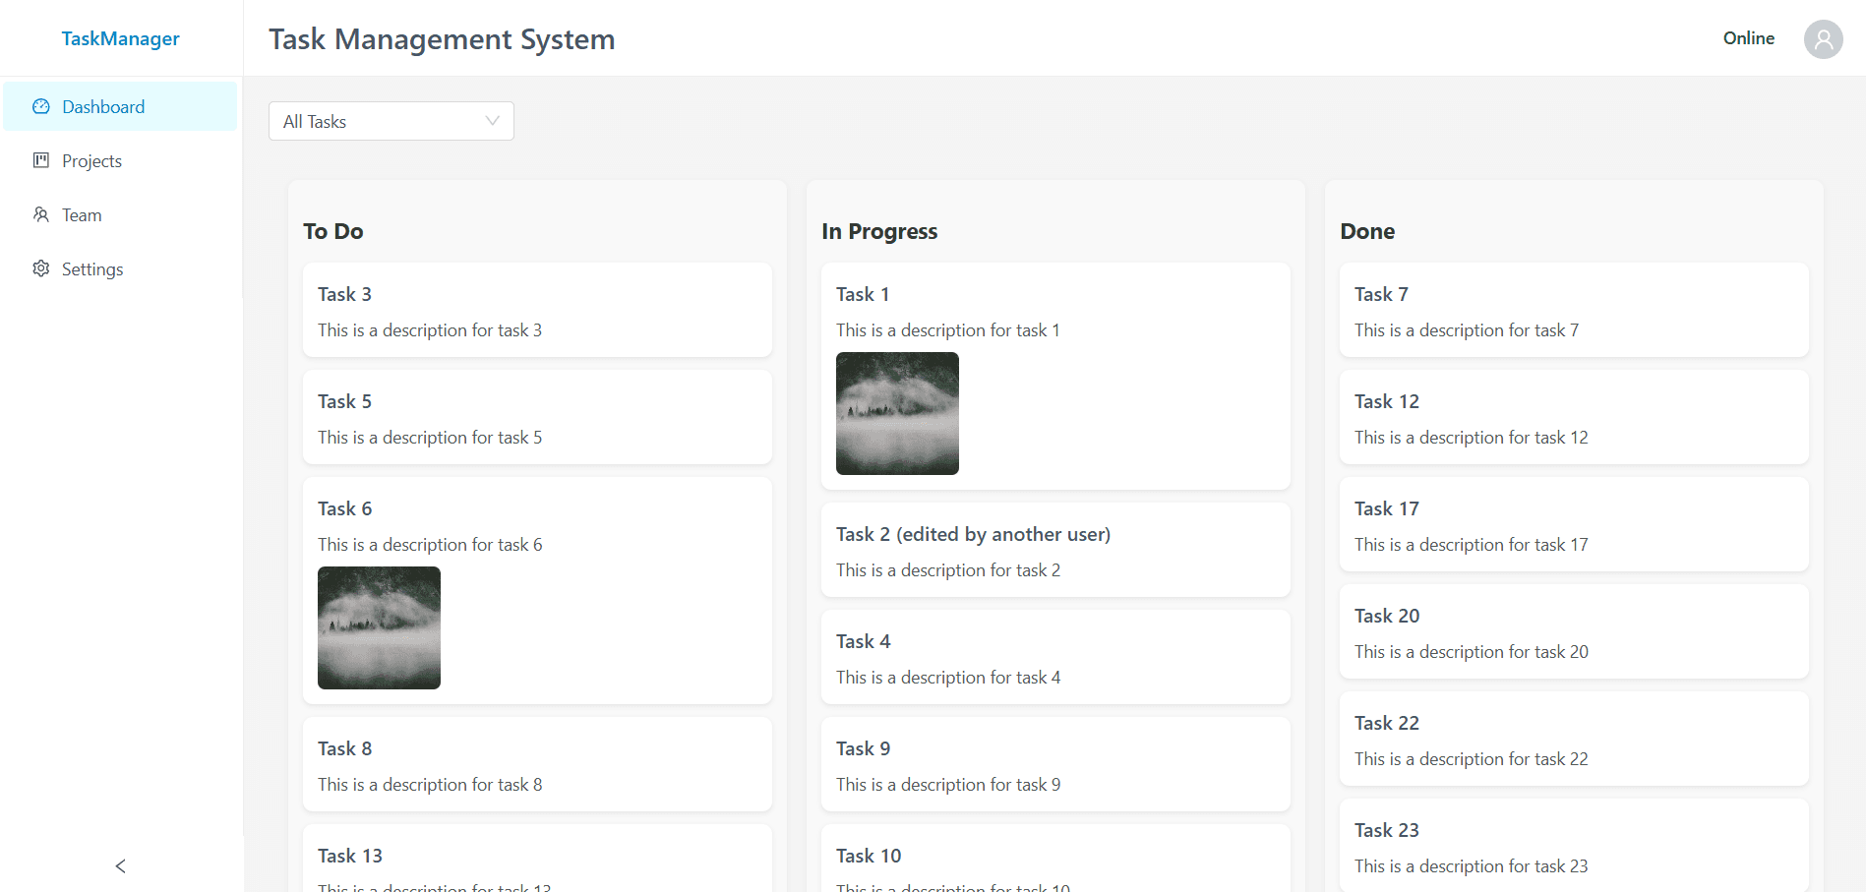Open the user profile avatar icon
Viewport: 1866px width, 892px height.
coord(1823,38)
